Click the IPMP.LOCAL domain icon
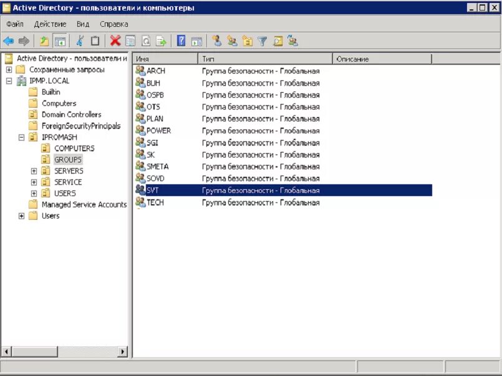Image resolution: width=502 pixels, height=376 pixels. pos(21,81)
